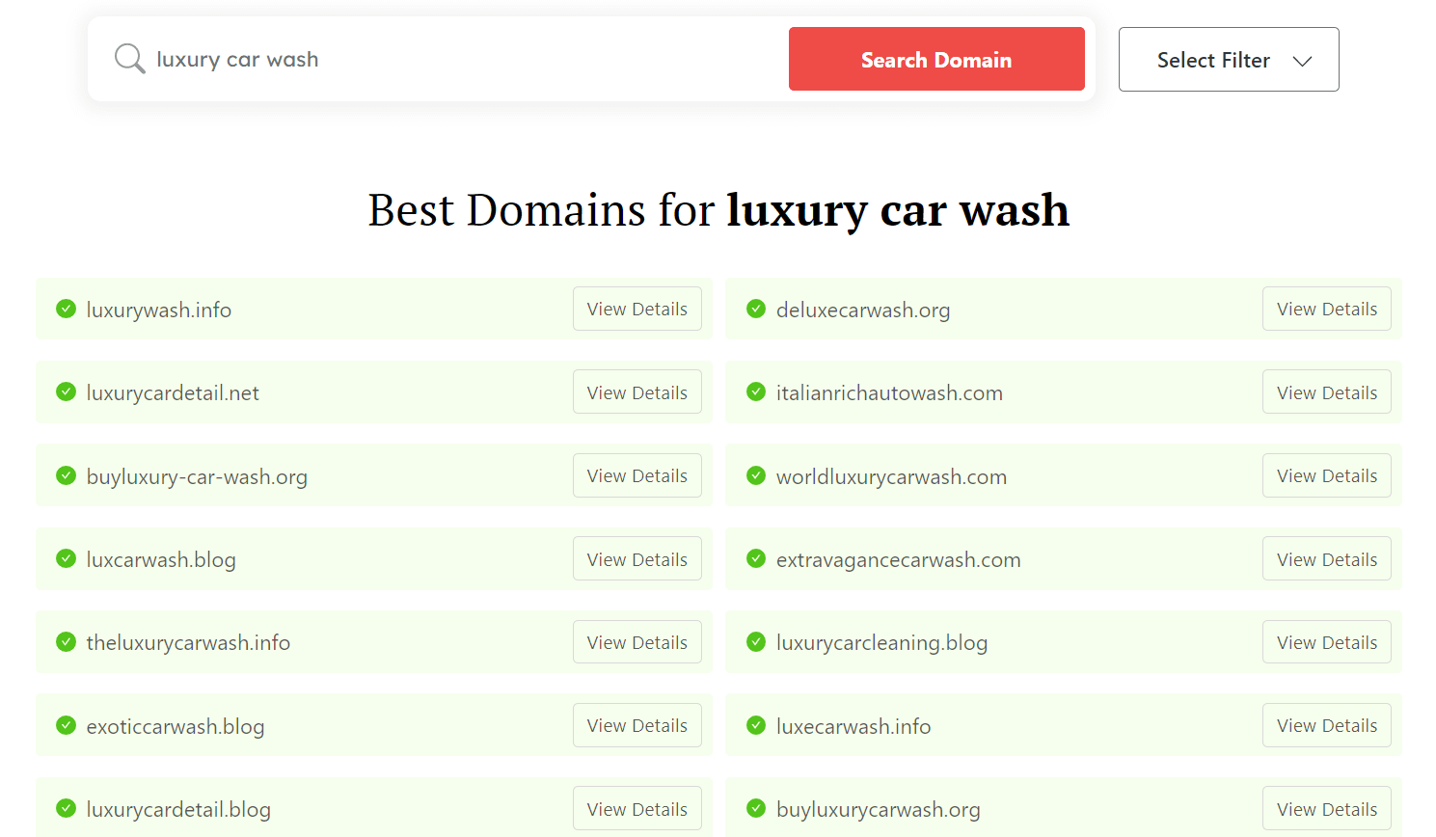Open details for theluxurycarwash.info
The image size is (1436, 837).
(637, 641)
